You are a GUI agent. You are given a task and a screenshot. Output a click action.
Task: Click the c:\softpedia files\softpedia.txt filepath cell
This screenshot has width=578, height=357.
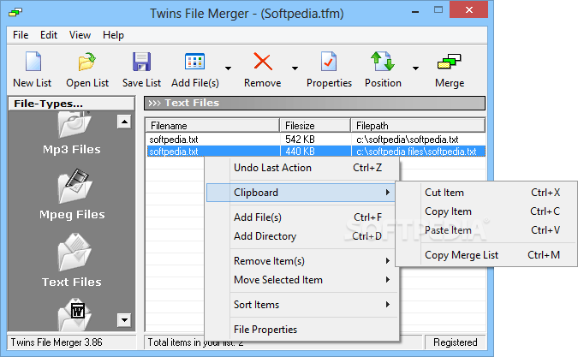click(416, 152)
